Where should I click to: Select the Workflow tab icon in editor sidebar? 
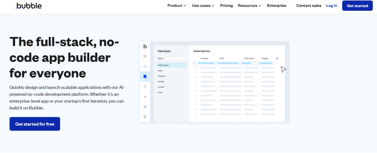tap(145, 67)
